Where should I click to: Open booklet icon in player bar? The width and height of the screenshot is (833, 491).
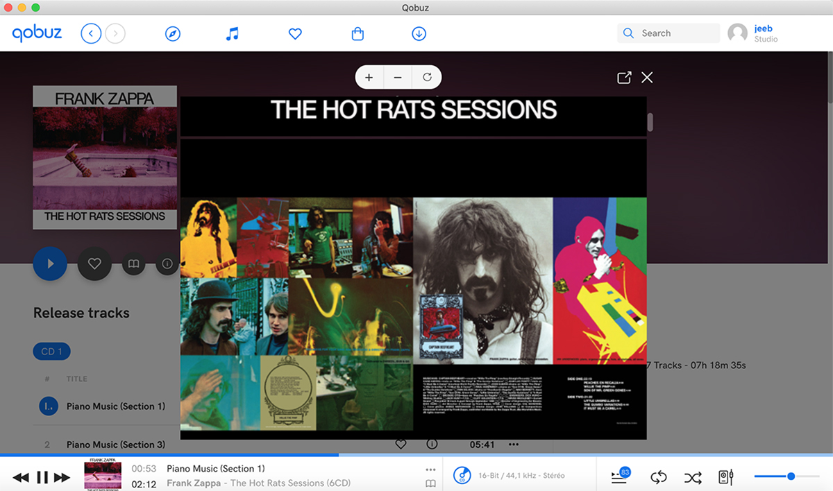(430, 483)
